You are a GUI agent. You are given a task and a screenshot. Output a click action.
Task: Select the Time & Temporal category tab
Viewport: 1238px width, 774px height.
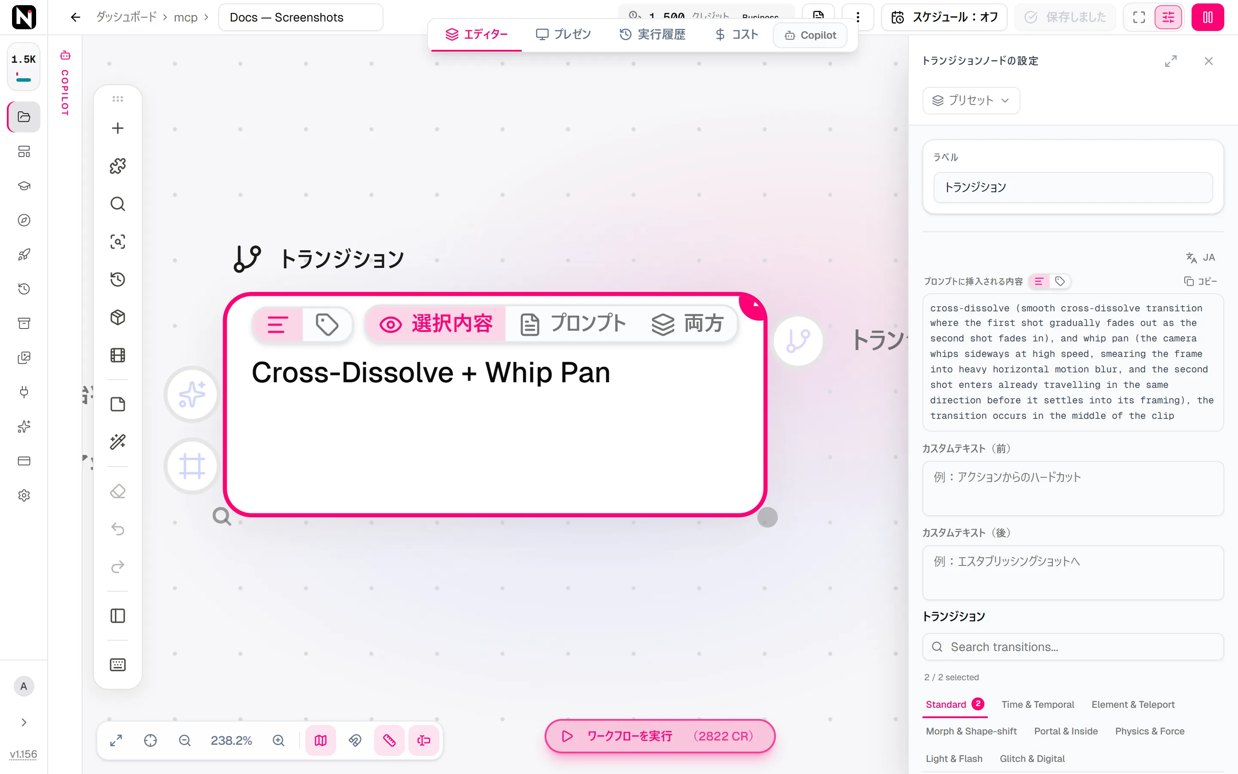point(1037,704)
